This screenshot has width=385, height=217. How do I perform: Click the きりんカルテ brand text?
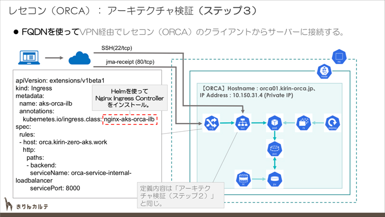tap(32, 207)
